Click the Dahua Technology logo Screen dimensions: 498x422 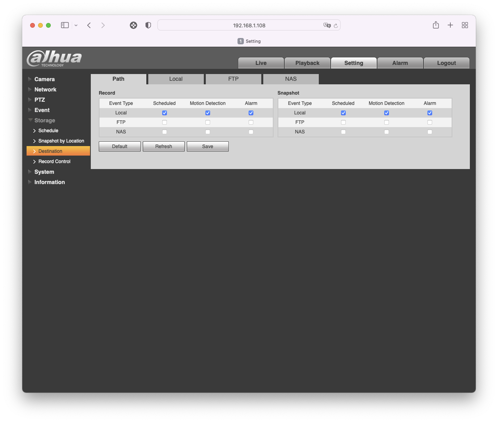pos(54,58)
